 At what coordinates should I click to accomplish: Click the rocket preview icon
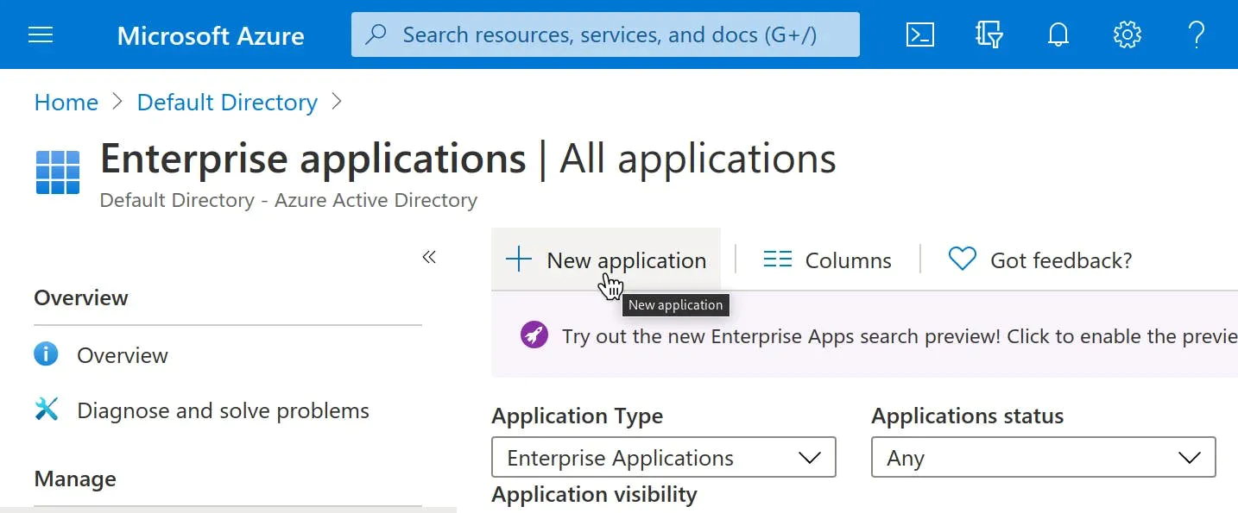point(534,335)
